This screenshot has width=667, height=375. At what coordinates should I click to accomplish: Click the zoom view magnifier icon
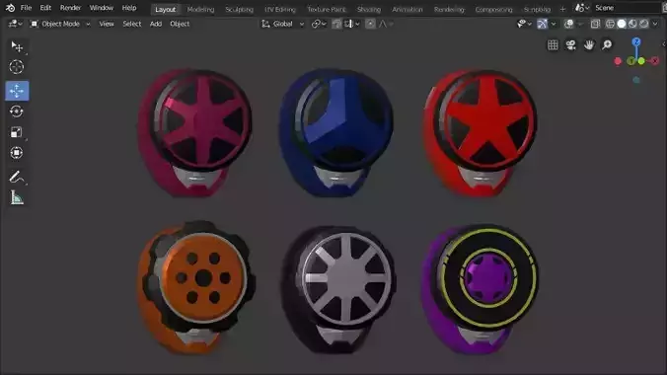(607, 44)
